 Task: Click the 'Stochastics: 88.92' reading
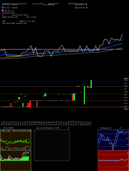9,13
